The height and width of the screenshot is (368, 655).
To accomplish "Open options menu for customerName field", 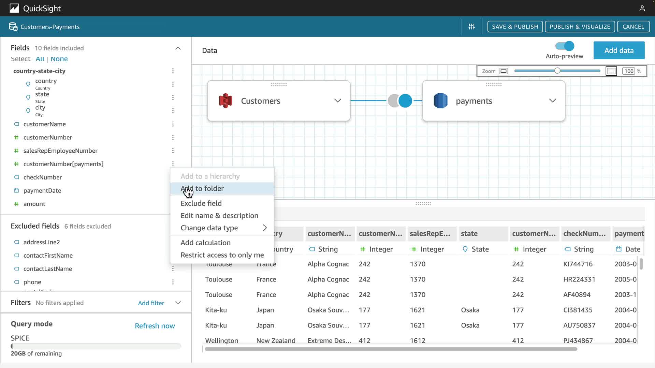I will point(173,124).
